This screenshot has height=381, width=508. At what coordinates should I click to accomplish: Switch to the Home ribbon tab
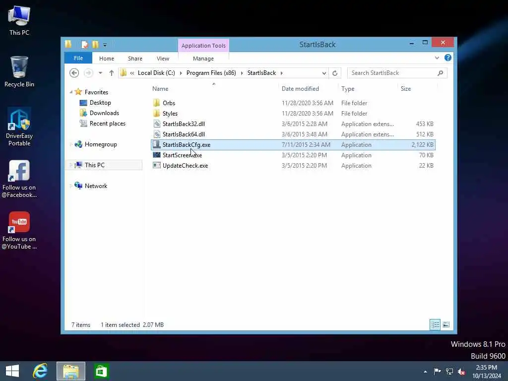click(107, 59)
